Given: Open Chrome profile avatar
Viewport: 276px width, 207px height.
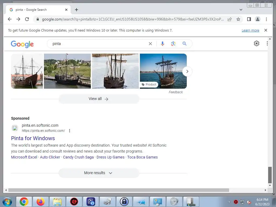Looking at the screenshot, I should (x=257, y=19).
